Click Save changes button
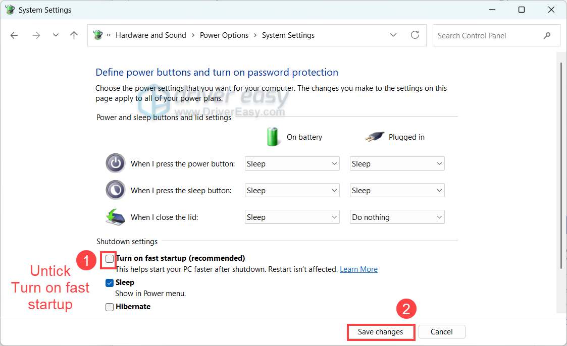This screenshot has width=567, height=346. pyautogui.click(x=380, y=331)
